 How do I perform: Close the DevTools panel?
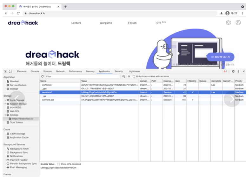tap(244, 71)
